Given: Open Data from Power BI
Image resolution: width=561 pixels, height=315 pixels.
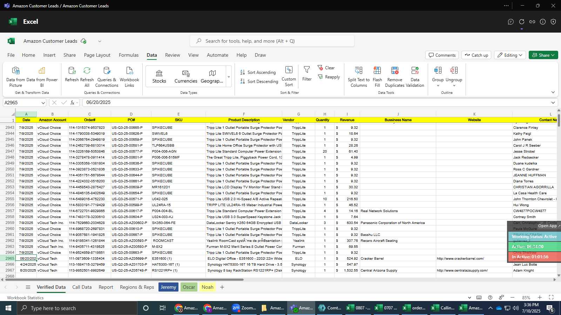Looking at the screenshot, I should coord(42,77).
